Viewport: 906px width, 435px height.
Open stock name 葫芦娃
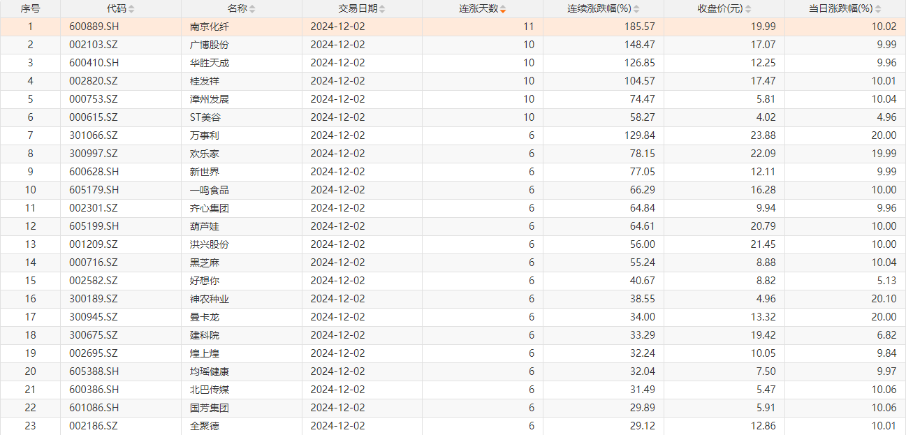click(x=205, y=226)
